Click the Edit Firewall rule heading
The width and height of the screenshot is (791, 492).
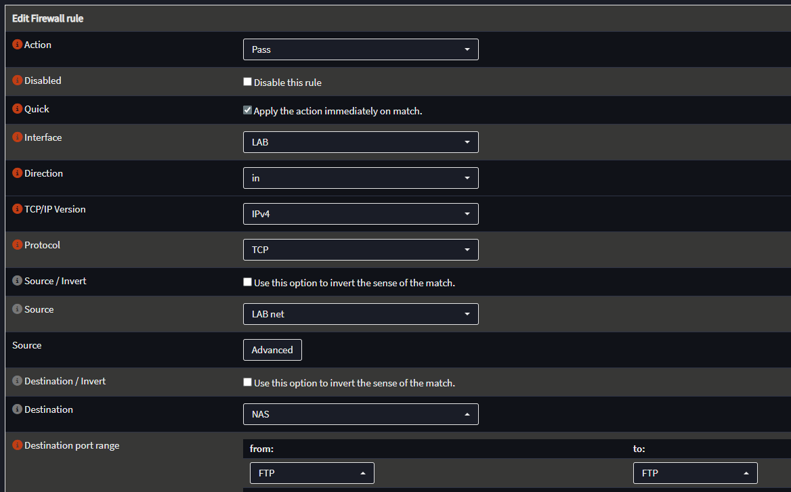pos(48,19)
